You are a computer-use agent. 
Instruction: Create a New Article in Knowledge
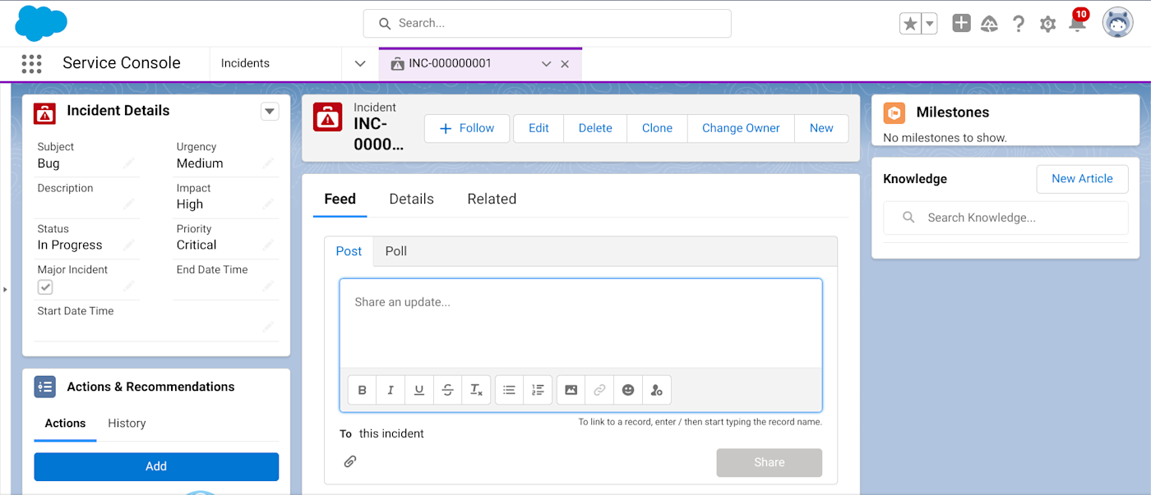pos(1082,179)
